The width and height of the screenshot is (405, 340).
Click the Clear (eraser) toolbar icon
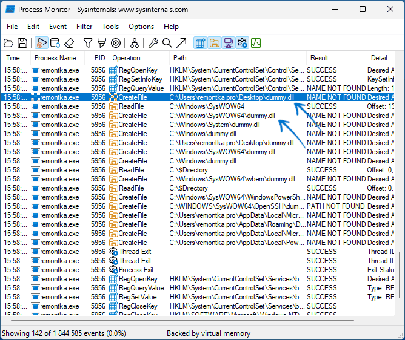pos(69,43)
